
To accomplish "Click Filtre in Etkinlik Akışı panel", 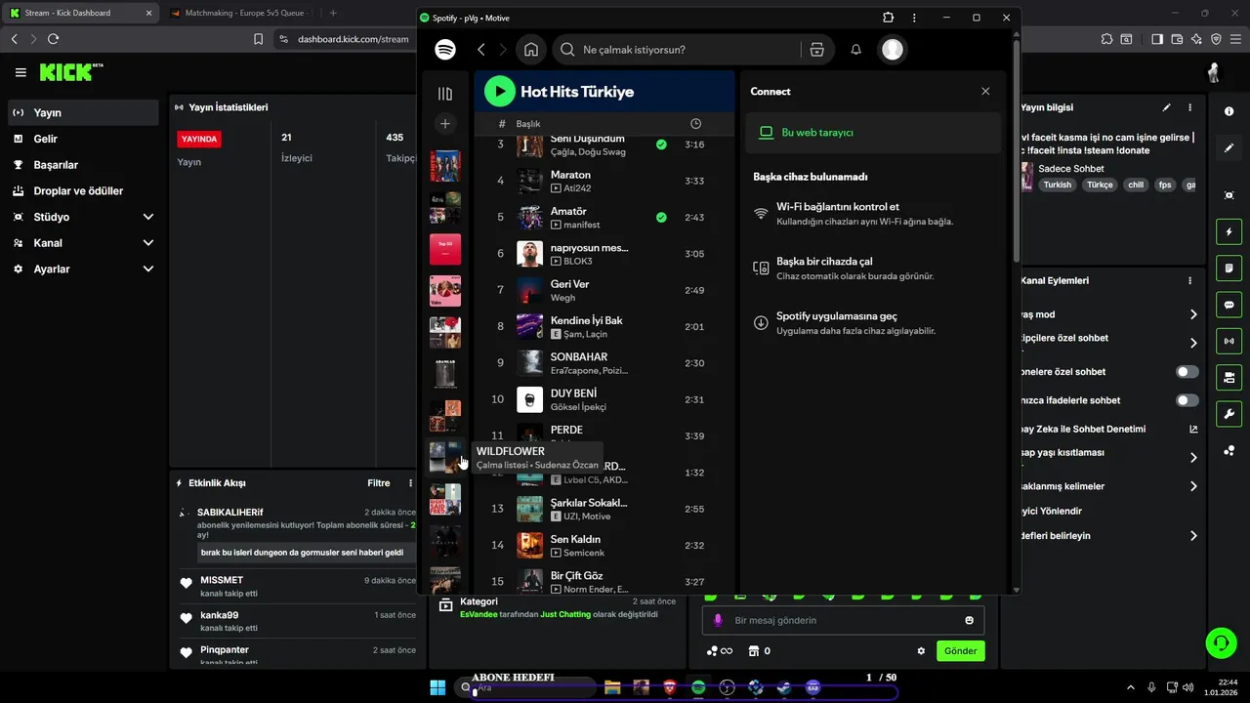I will click(379, 483).
